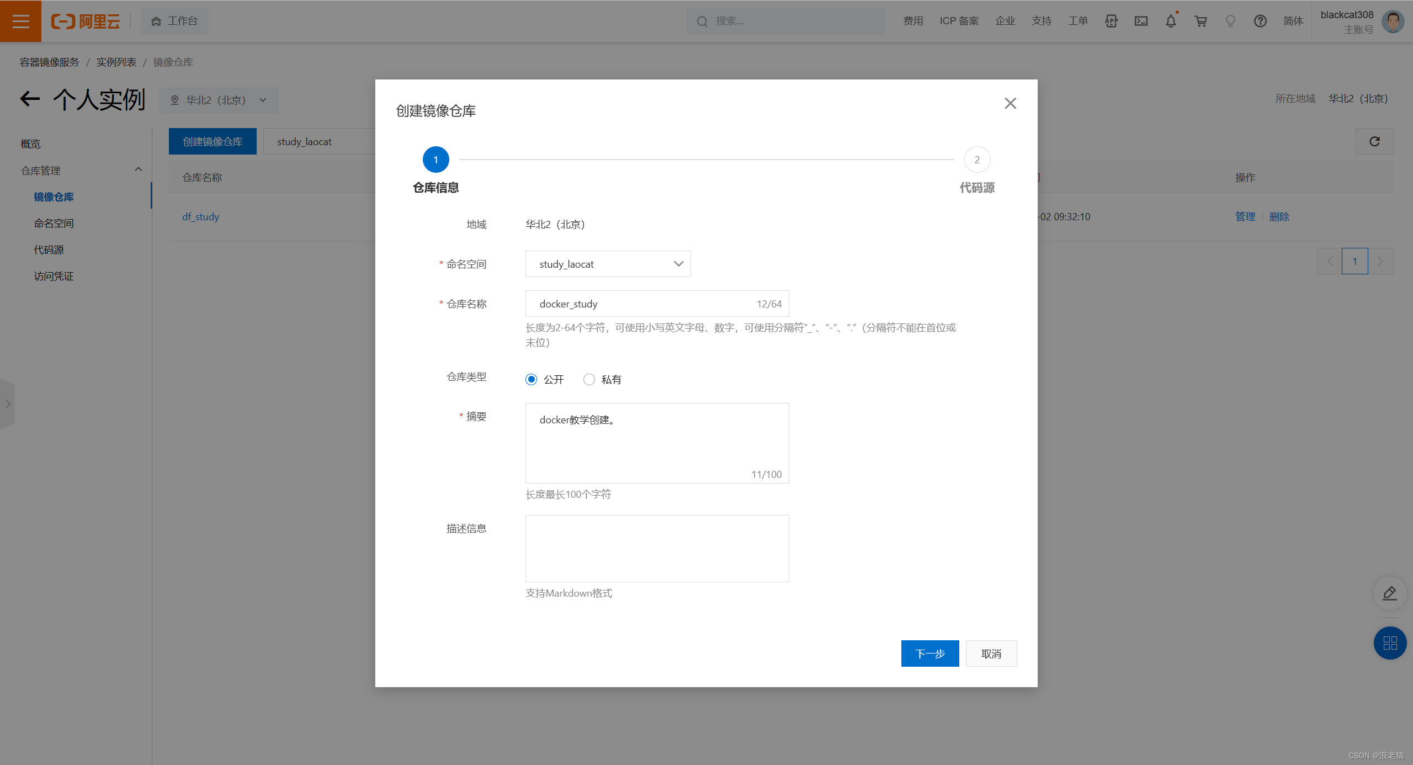Click the notification bell icon
Screen dimensions: 1413x765
1171,21
